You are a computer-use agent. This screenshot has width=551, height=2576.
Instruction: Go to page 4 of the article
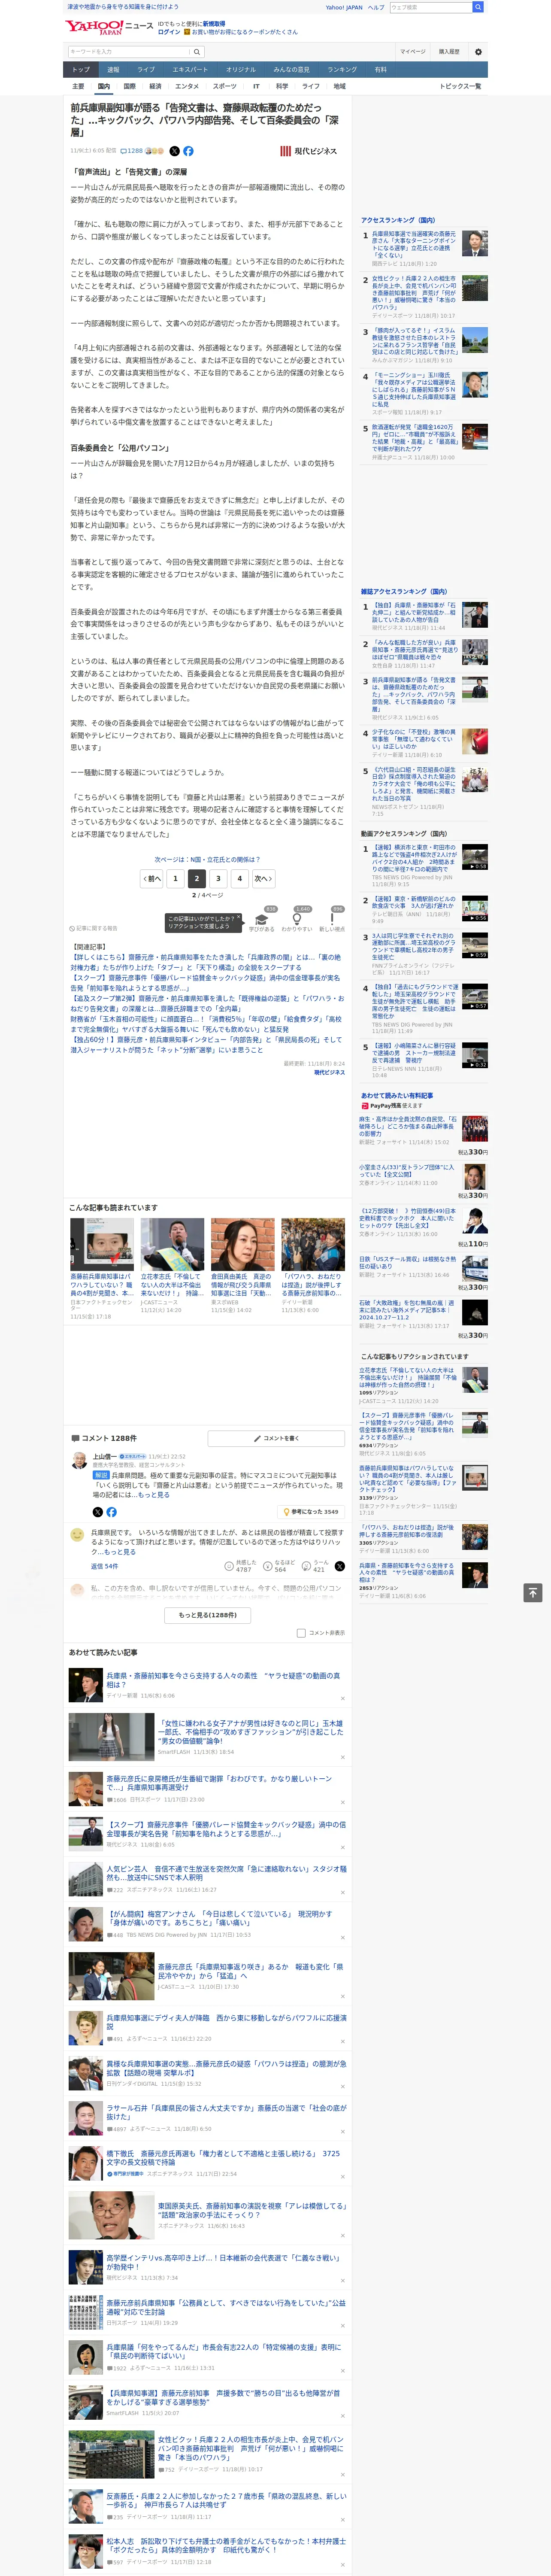coord(239,878)
